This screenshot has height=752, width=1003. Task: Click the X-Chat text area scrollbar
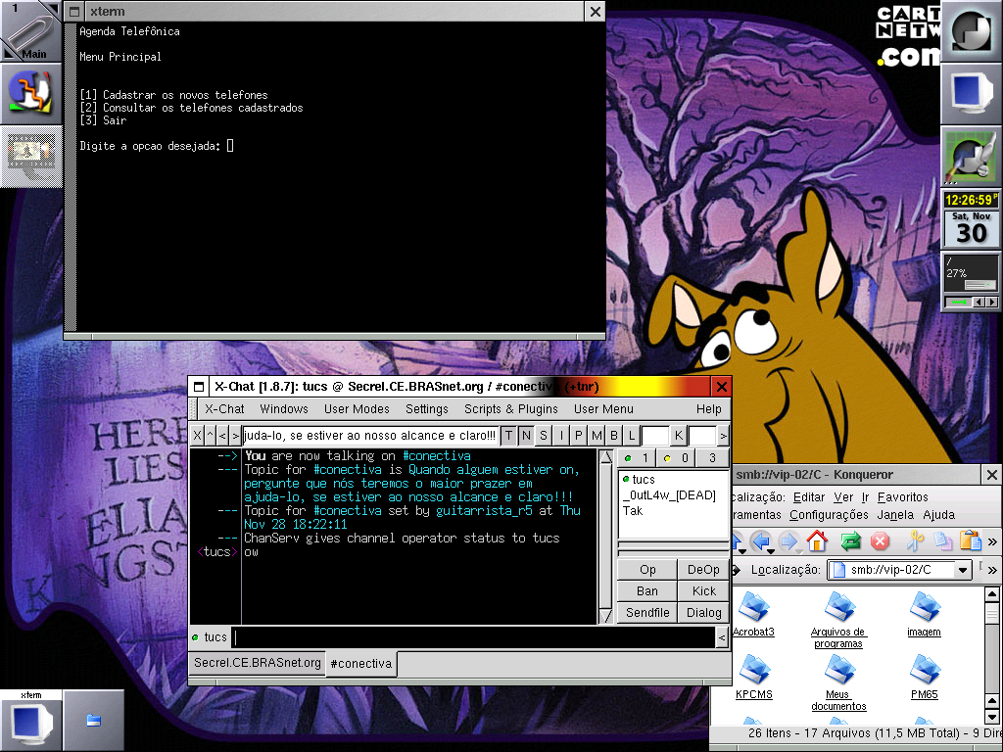point(605,537)
